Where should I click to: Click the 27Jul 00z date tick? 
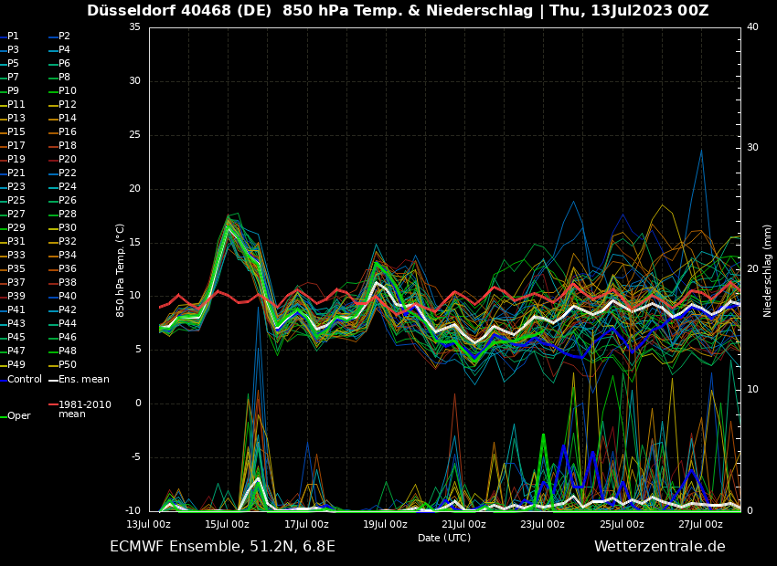(700, 524)
